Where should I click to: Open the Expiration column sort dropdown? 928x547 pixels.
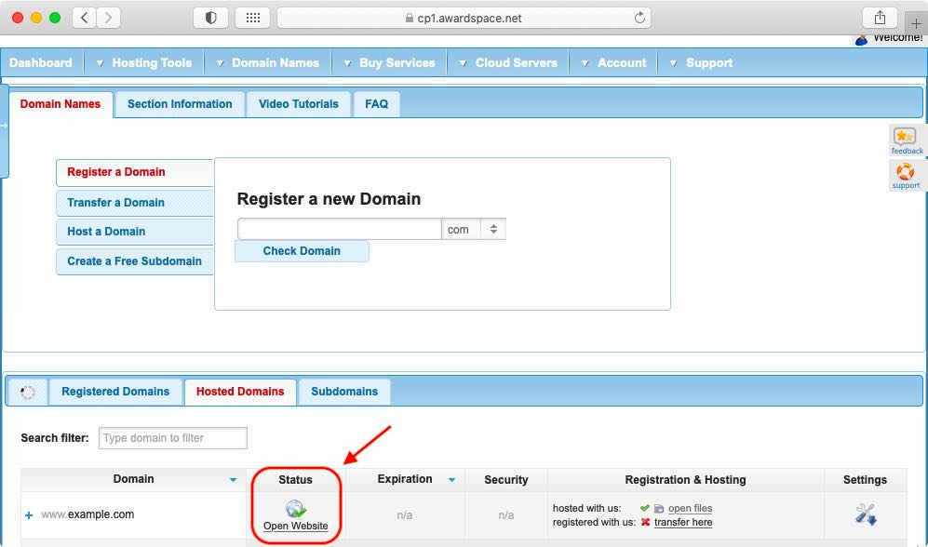click(x=452, y=479)
